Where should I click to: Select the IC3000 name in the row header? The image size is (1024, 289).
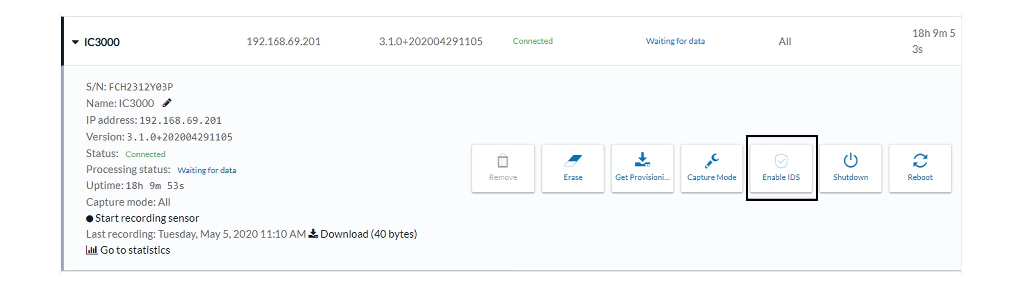click(x=102, y=42)
